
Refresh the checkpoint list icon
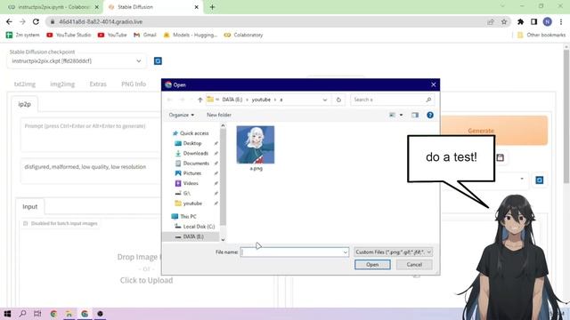(158, 61)
